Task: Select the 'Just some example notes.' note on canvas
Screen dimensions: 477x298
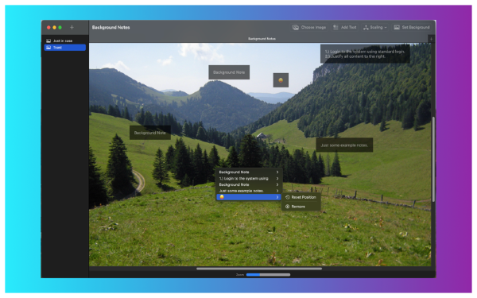Action: point(344,145)
